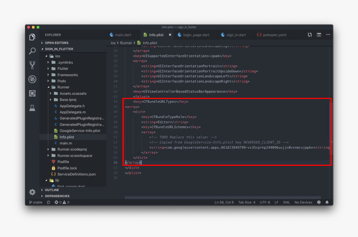
Task: Expand the Assets.xcassets folder
Action: pos(73,94)
